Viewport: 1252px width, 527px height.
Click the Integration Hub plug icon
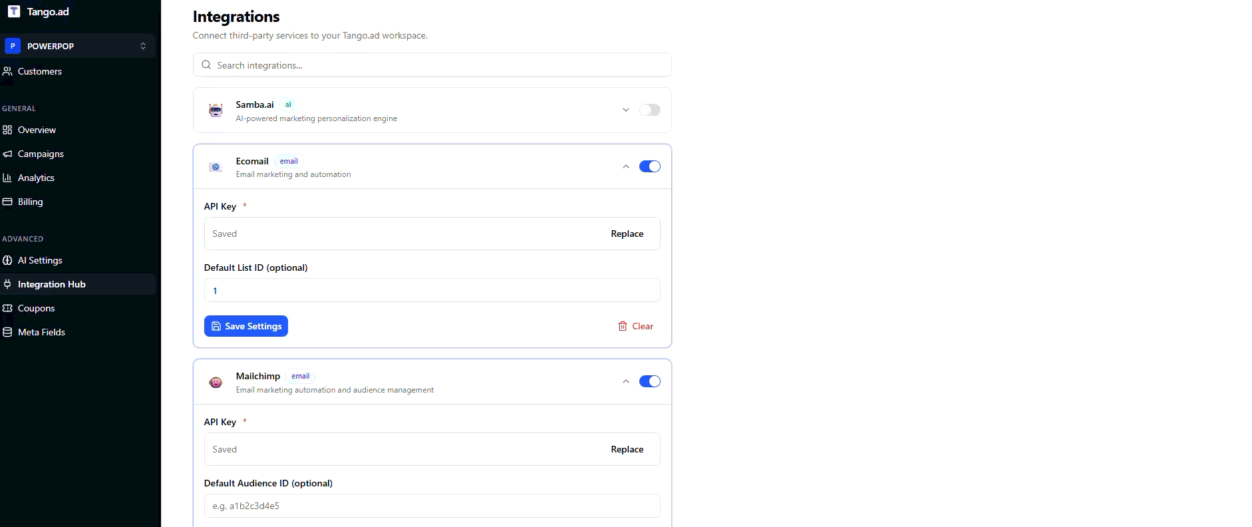(7, 284)
